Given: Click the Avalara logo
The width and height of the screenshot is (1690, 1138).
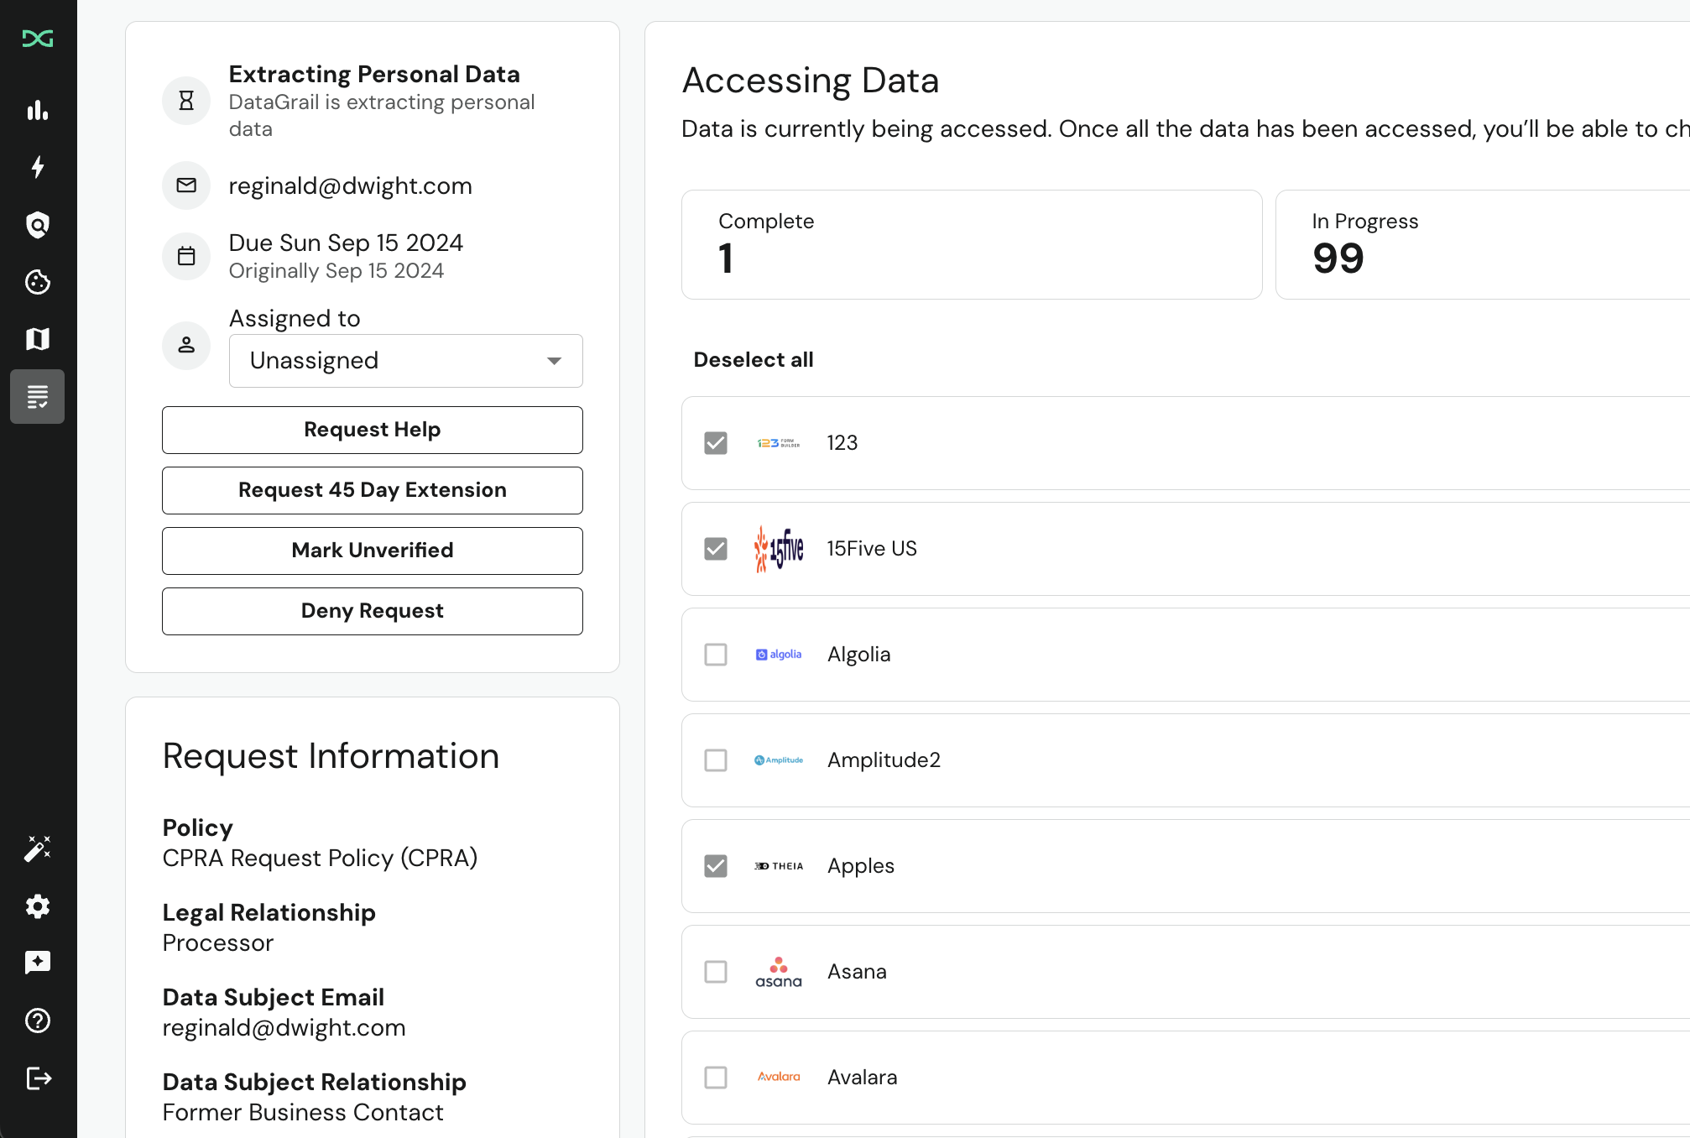Looking at the screenshot, I should coord(779,1077).
